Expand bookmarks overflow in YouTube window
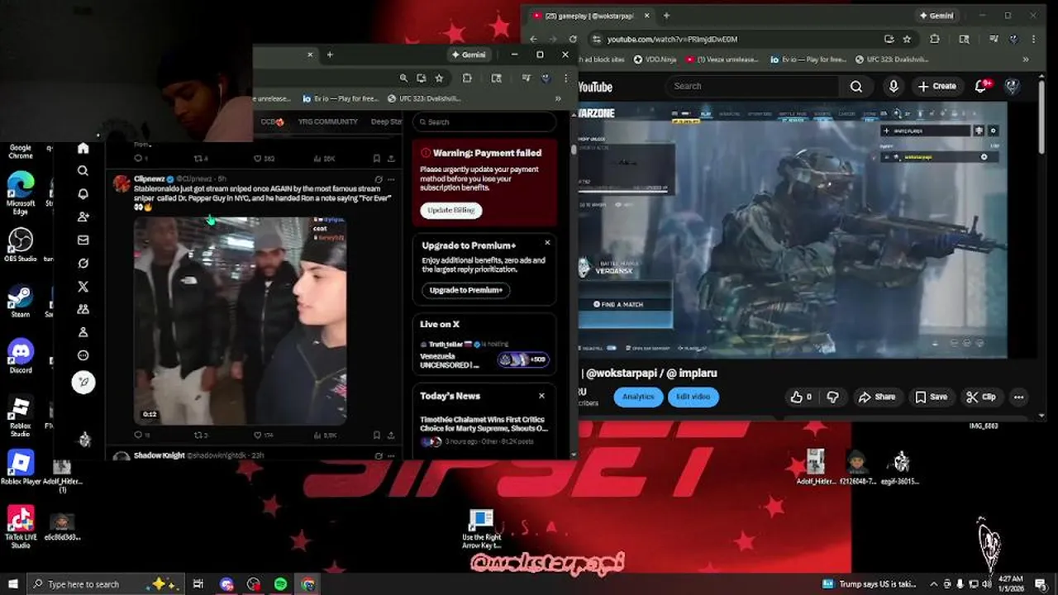The image size is (1058, 595). click(x=1027, y=59)
